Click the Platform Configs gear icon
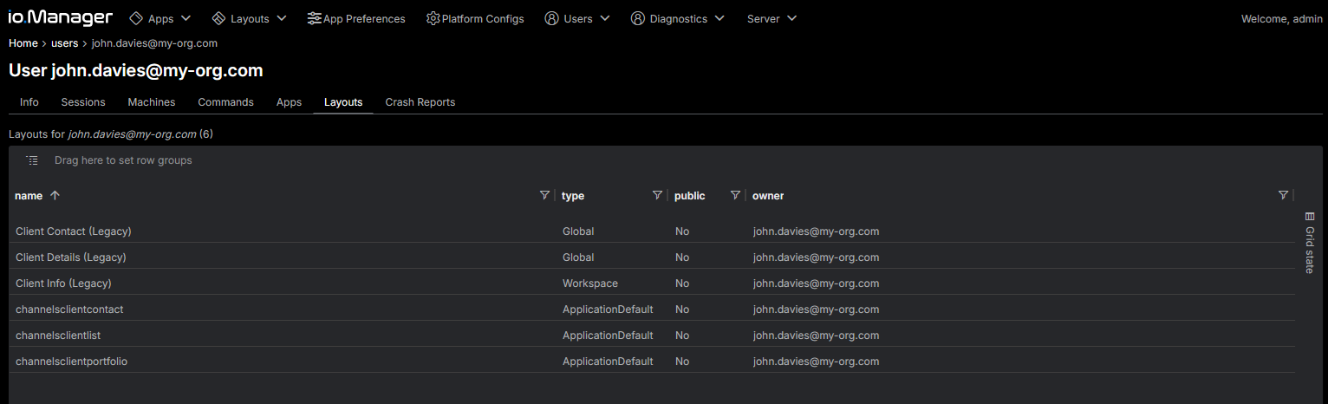This screenshot has width=1328, height=404. point(433,18)
